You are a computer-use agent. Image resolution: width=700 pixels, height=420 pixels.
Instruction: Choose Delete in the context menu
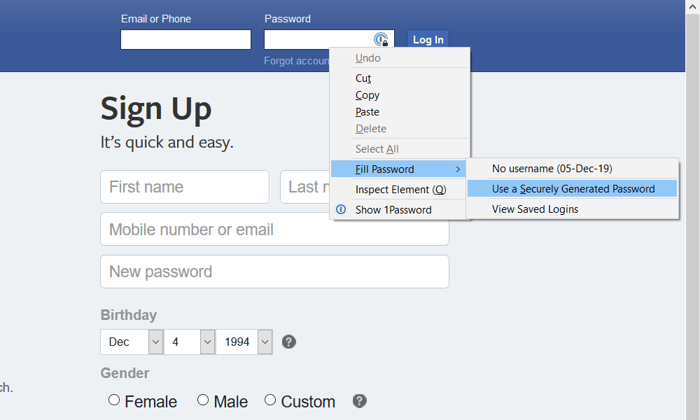(400, 129)
